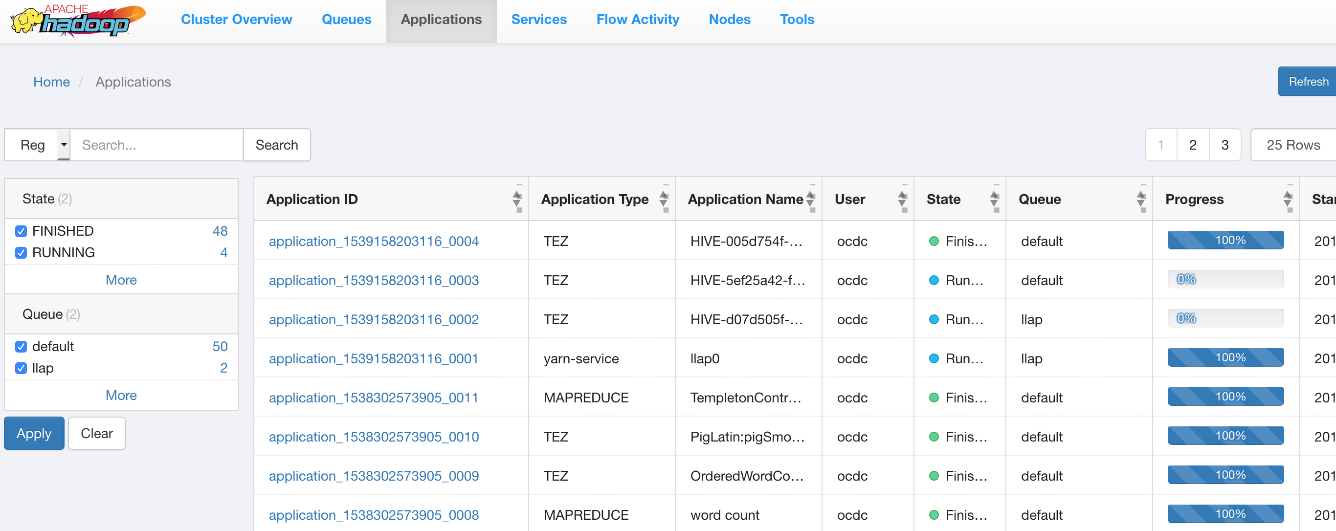Screen dimensions: 1336x531
Task: Open application_1539158203116_0004 link
Action: coord(374,241)
